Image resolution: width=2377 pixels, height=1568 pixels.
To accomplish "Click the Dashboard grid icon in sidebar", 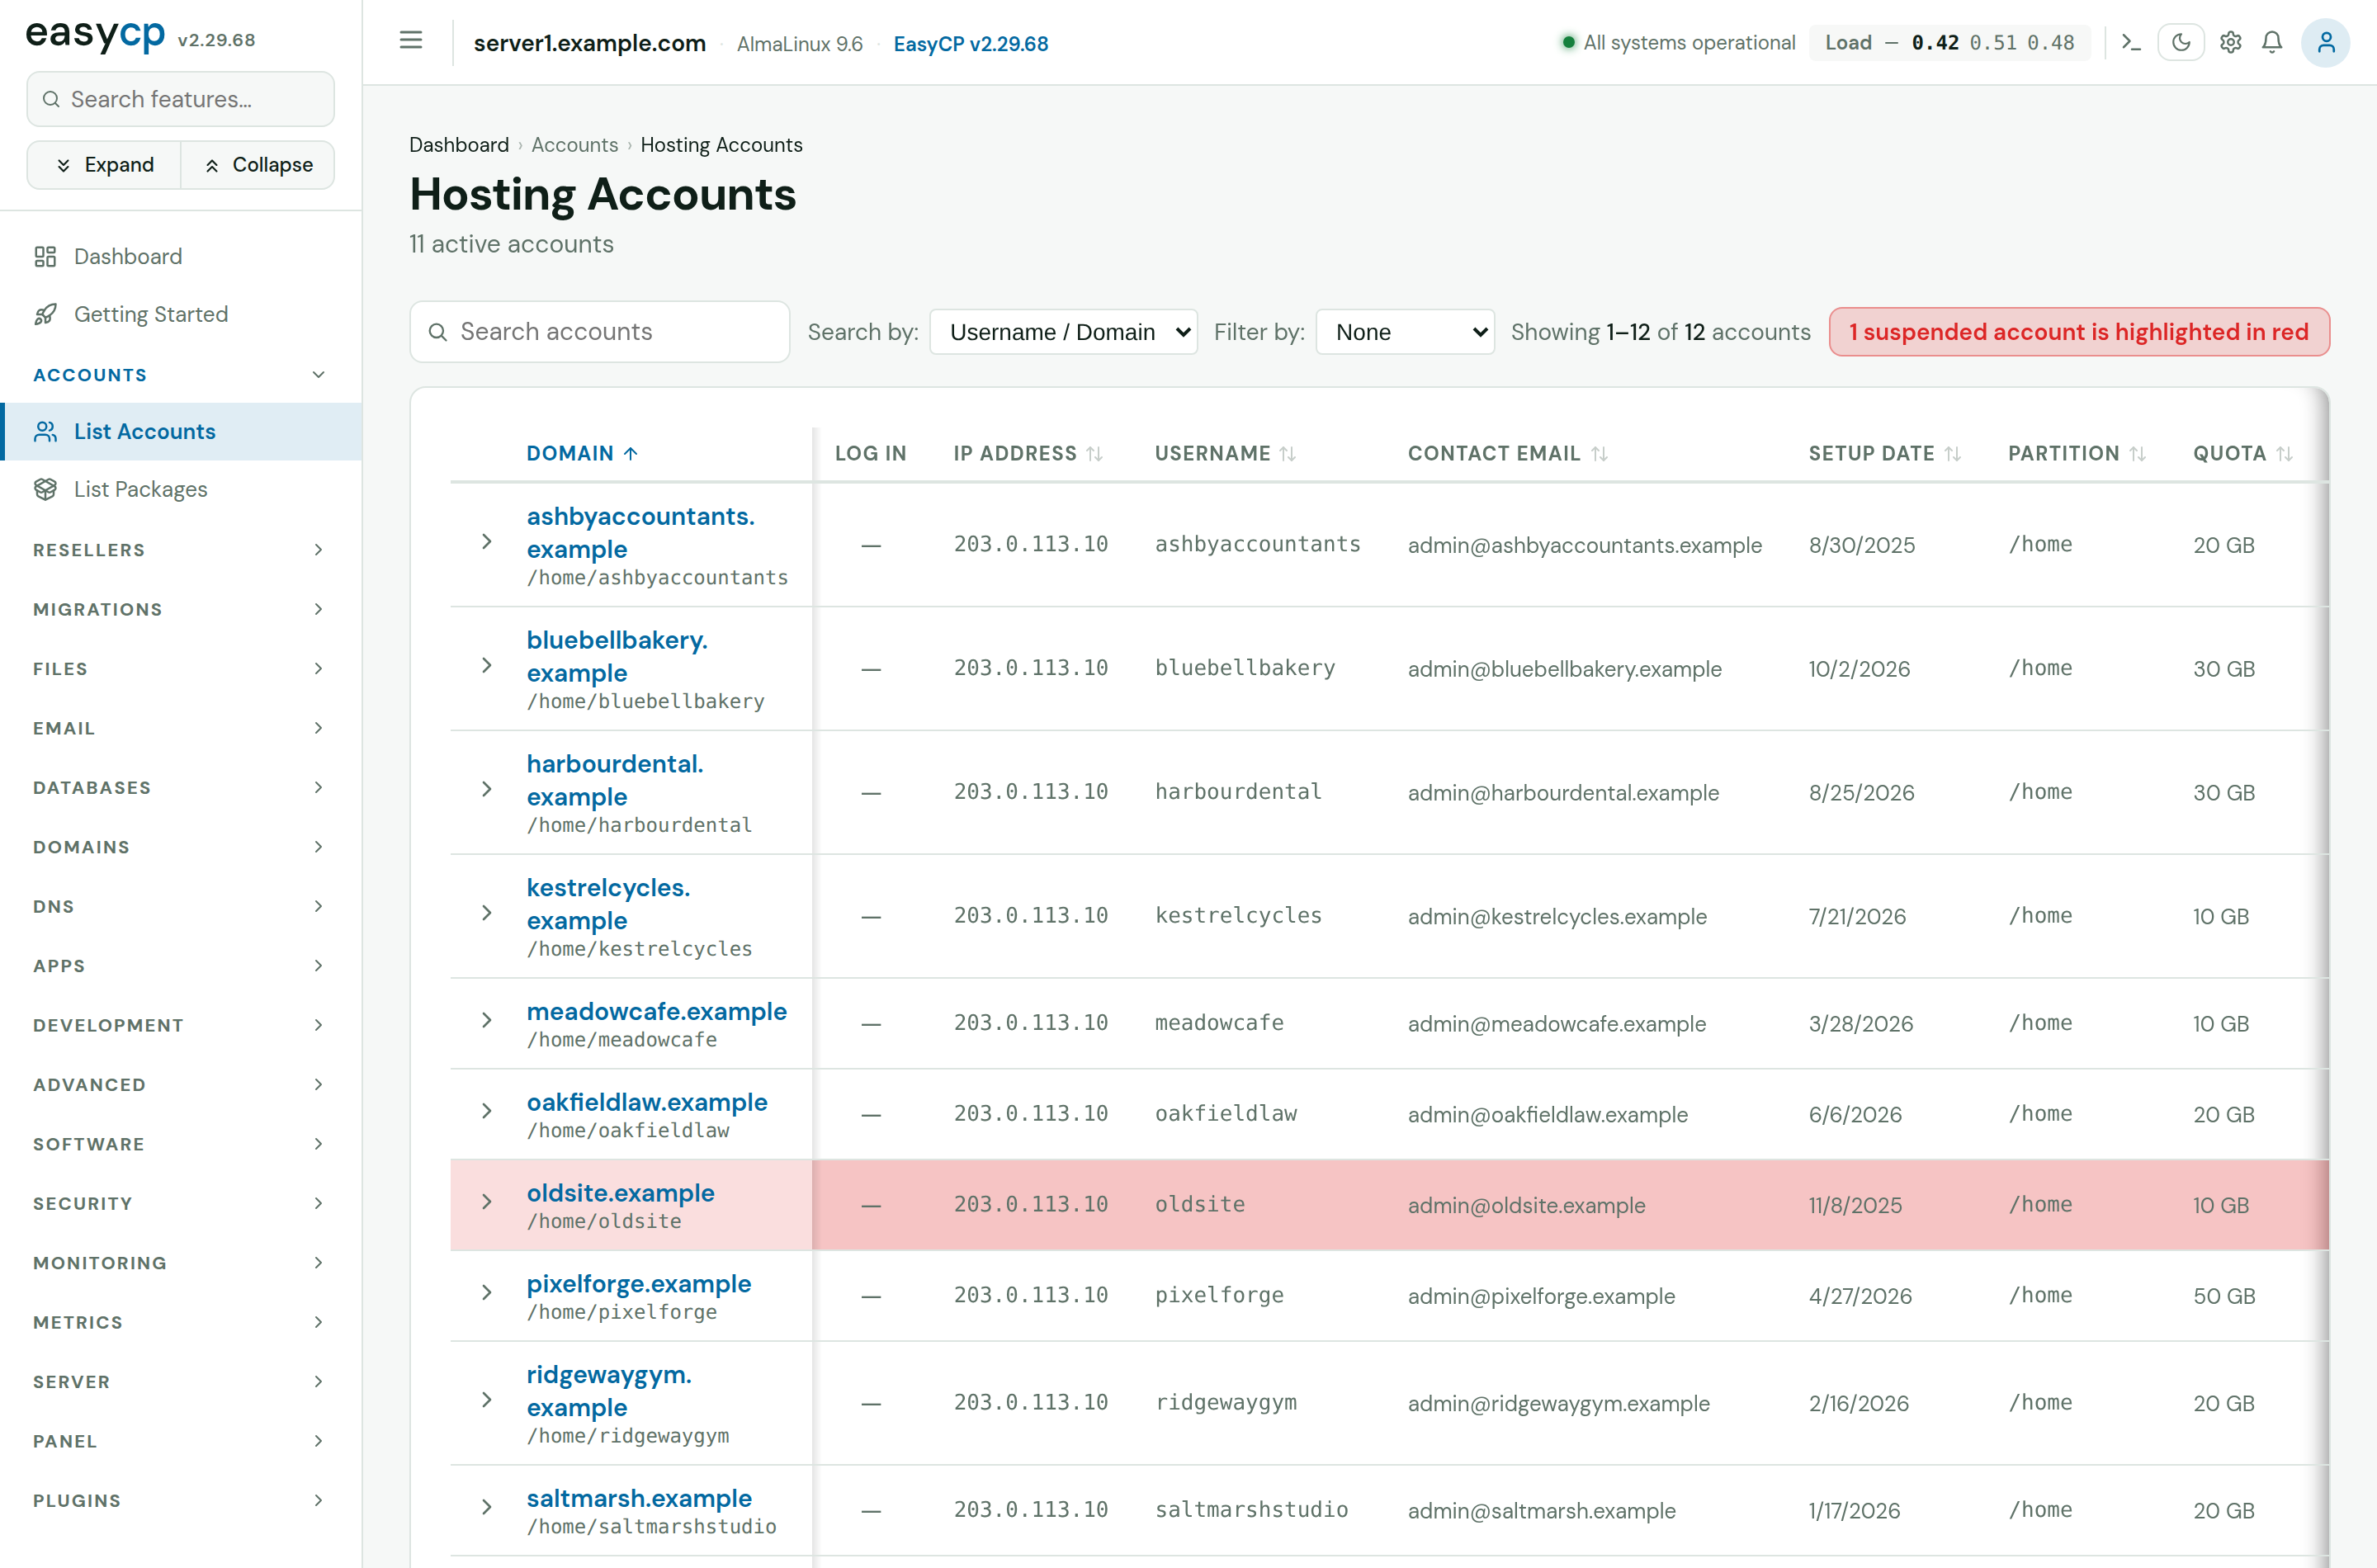I will tap(45, 257).
